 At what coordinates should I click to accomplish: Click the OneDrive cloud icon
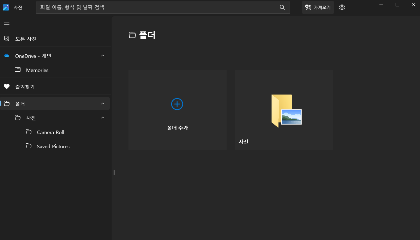click(7, 56)
